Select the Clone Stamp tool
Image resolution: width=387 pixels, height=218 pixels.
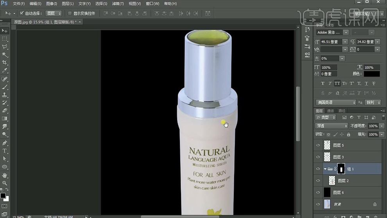(x=4, y=95)
